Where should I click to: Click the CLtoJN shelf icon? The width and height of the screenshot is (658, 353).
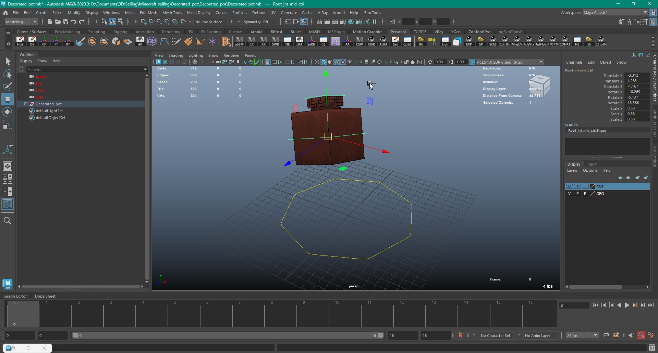(601, 41)
